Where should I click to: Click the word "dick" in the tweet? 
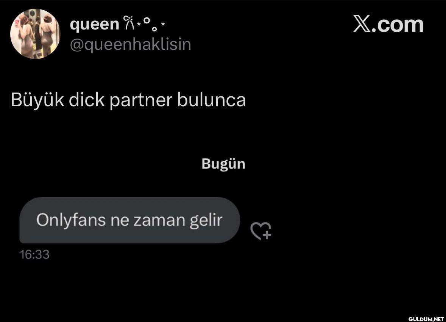coord(87,100)
